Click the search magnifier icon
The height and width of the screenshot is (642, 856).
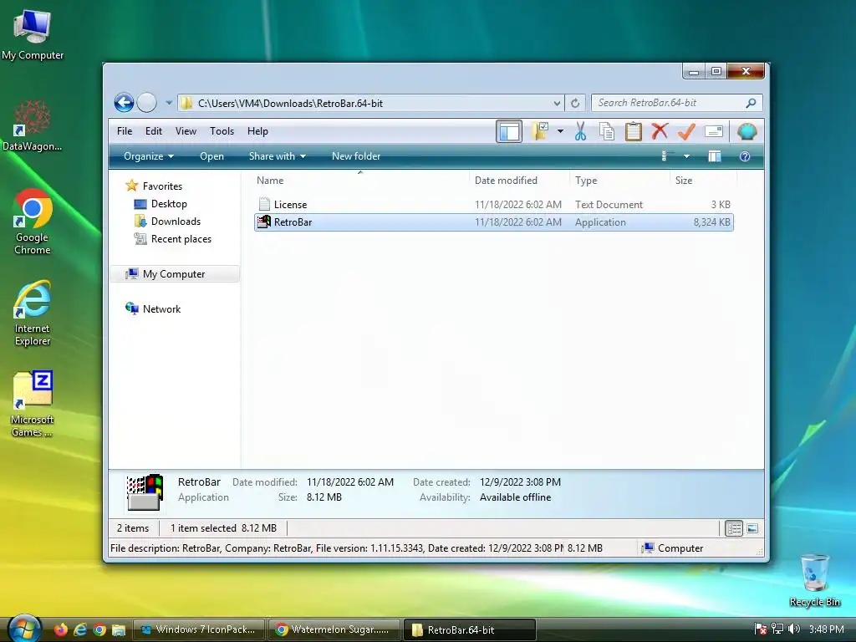pyautogui.click(x=752, y=103)
